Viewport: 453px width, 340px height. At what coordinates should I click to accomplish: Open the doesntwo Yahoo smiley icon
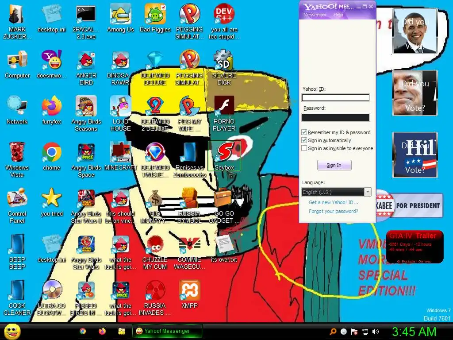(x=51, y=65)
